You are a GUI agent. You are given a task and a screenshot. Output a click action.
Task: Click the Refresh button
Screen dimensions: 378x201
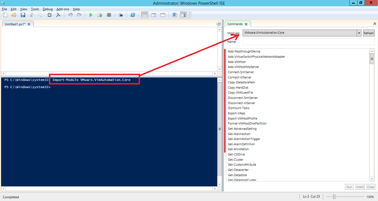pos(369,33)
